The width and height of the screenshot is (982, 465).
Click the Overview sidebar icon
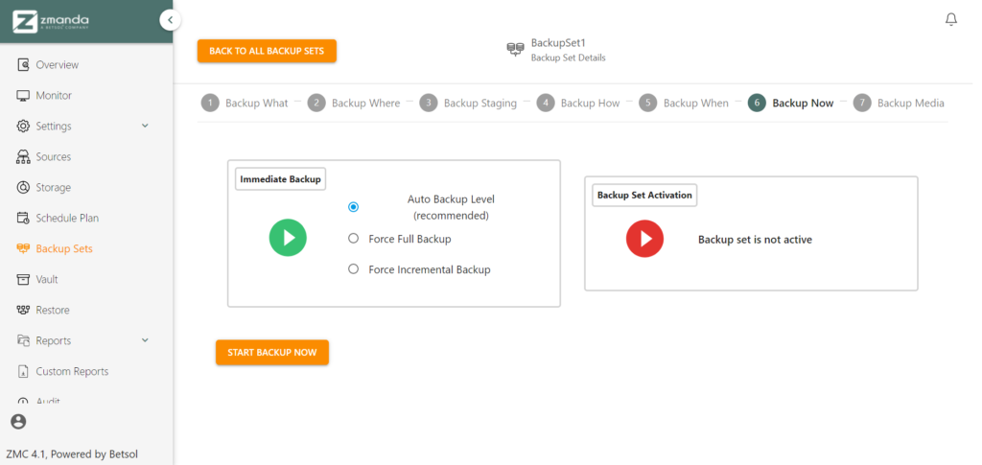(23, 65)
